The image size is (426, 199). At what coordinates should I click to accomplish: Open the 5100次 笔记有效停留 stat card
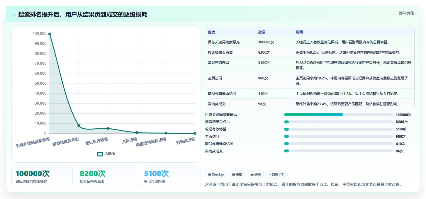tap(170, 176)
